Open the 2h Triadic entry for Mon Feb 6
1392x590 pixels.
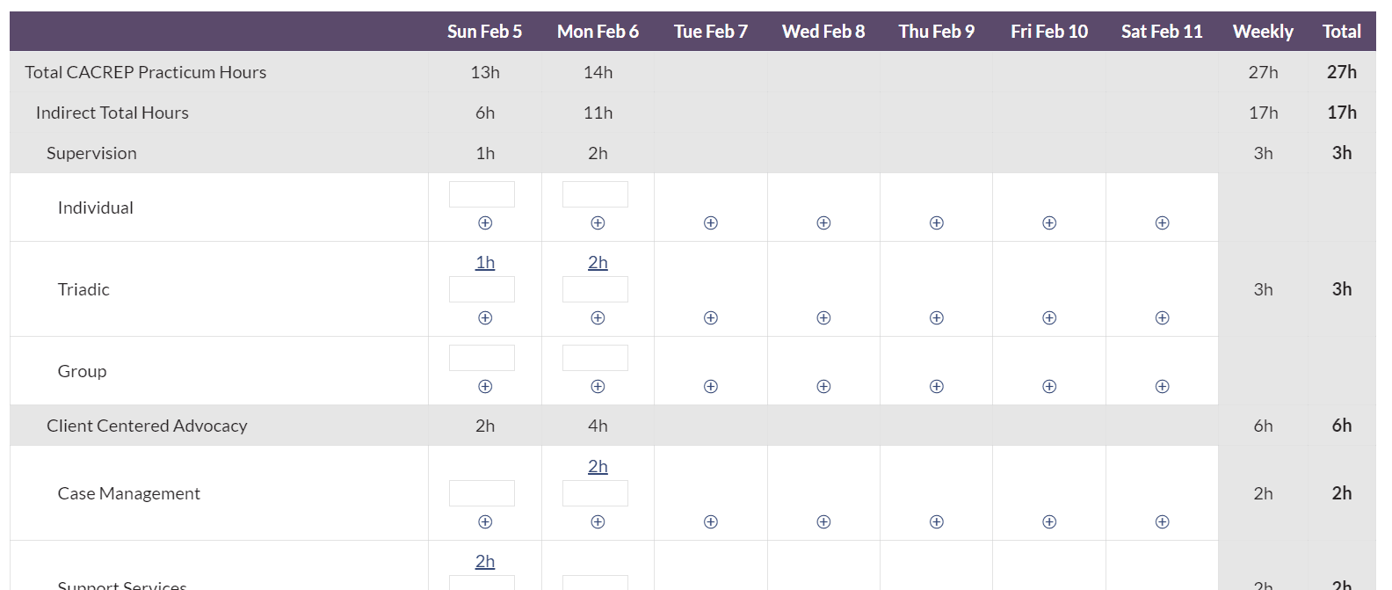click(598, 261)
